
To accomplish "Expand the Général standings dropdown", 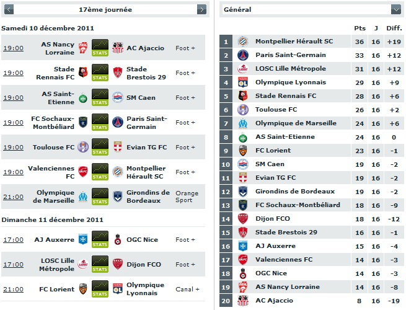I will (396, 9).
